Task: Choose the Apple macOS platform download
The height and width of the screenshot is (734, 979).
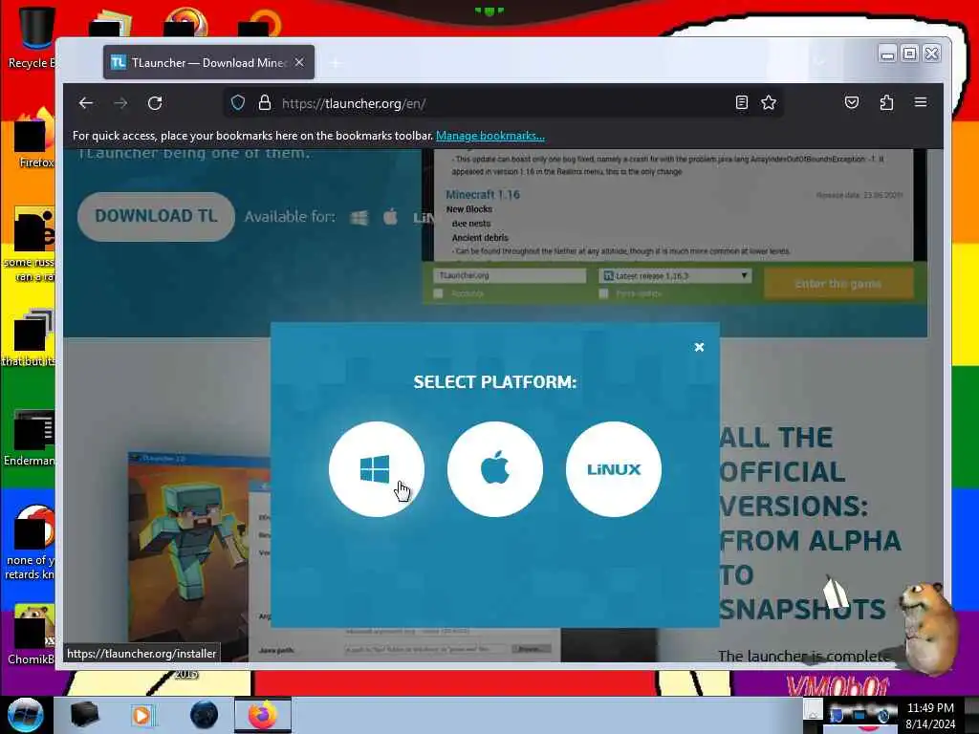Action: coord(495,468)
